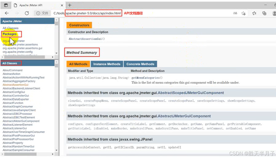Open AbstractProperty class
The image size is (276, 158).
coord(13,143)
